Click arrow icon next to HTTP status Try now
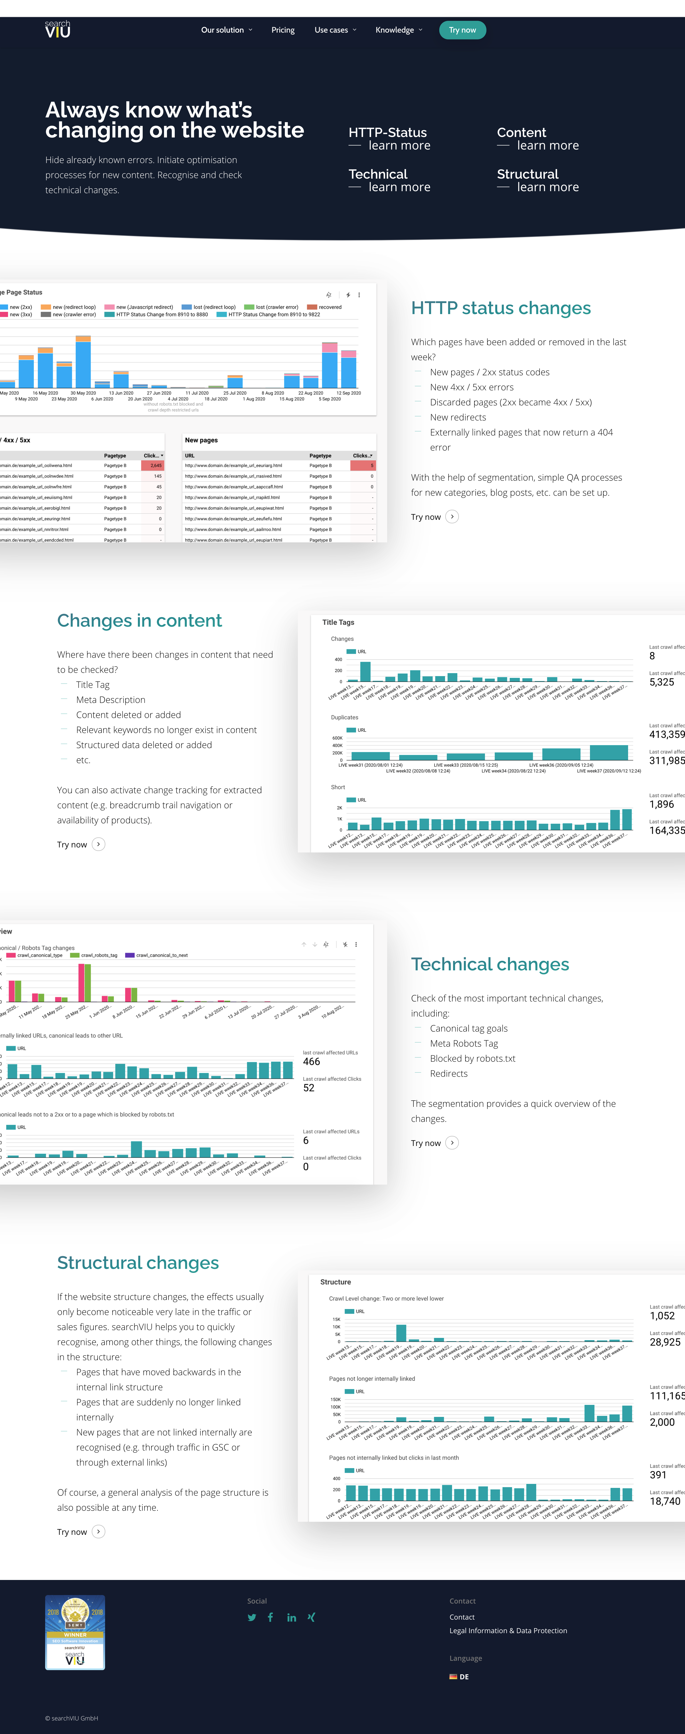The width and height of the screenshot is (685, 1734). (x=452, y=516)
